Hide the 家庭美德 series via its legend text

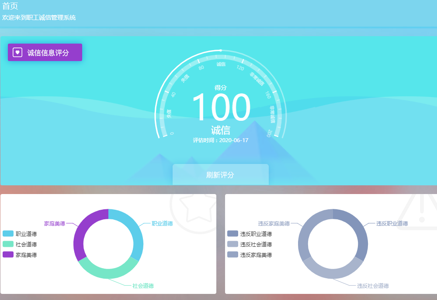(x=26, y=255)
